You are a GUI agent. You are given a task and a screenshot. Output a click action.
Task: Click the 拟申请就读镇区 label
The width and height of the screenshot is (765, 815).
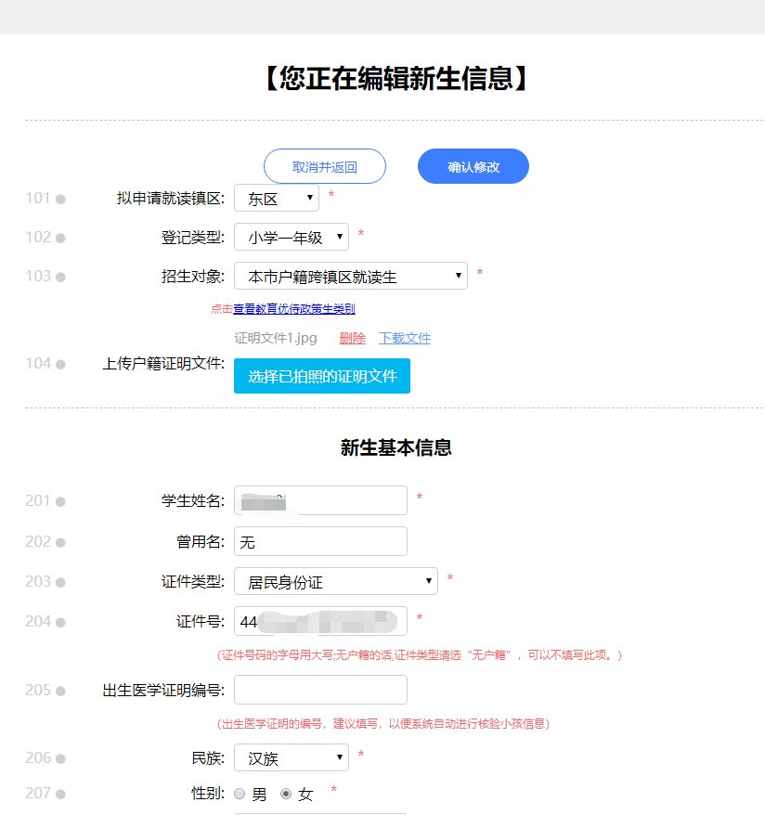pyautogui.click(x=171, y=198)
